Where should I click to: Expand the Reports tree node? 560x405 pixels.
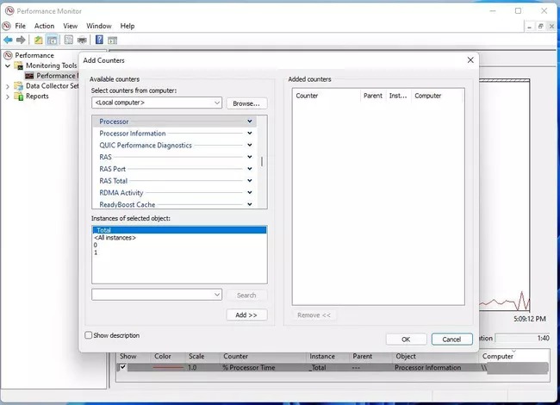8,97
